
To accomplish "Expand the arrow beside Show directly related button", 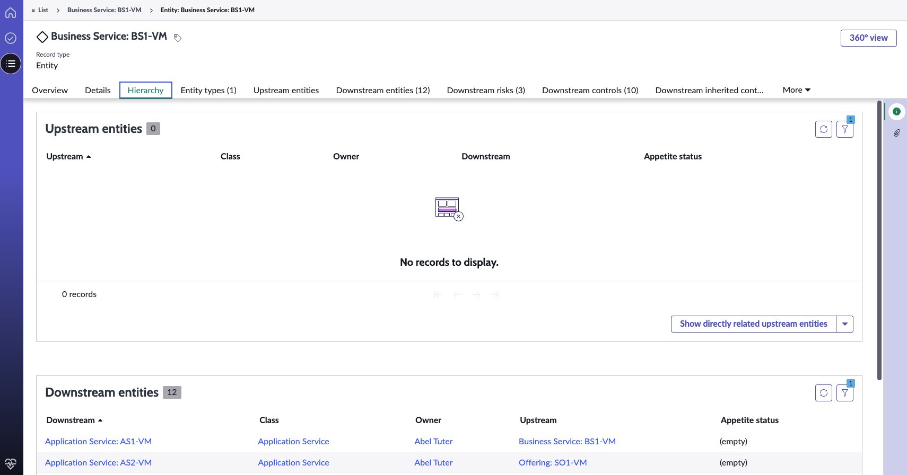I will point(845,324).
